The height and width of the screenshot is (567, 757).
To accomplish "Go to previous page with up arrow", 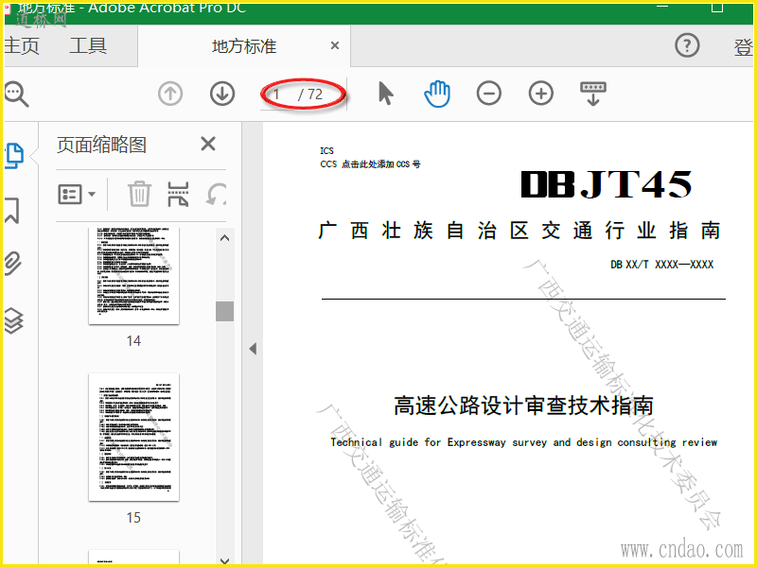I will click(170, 94).
